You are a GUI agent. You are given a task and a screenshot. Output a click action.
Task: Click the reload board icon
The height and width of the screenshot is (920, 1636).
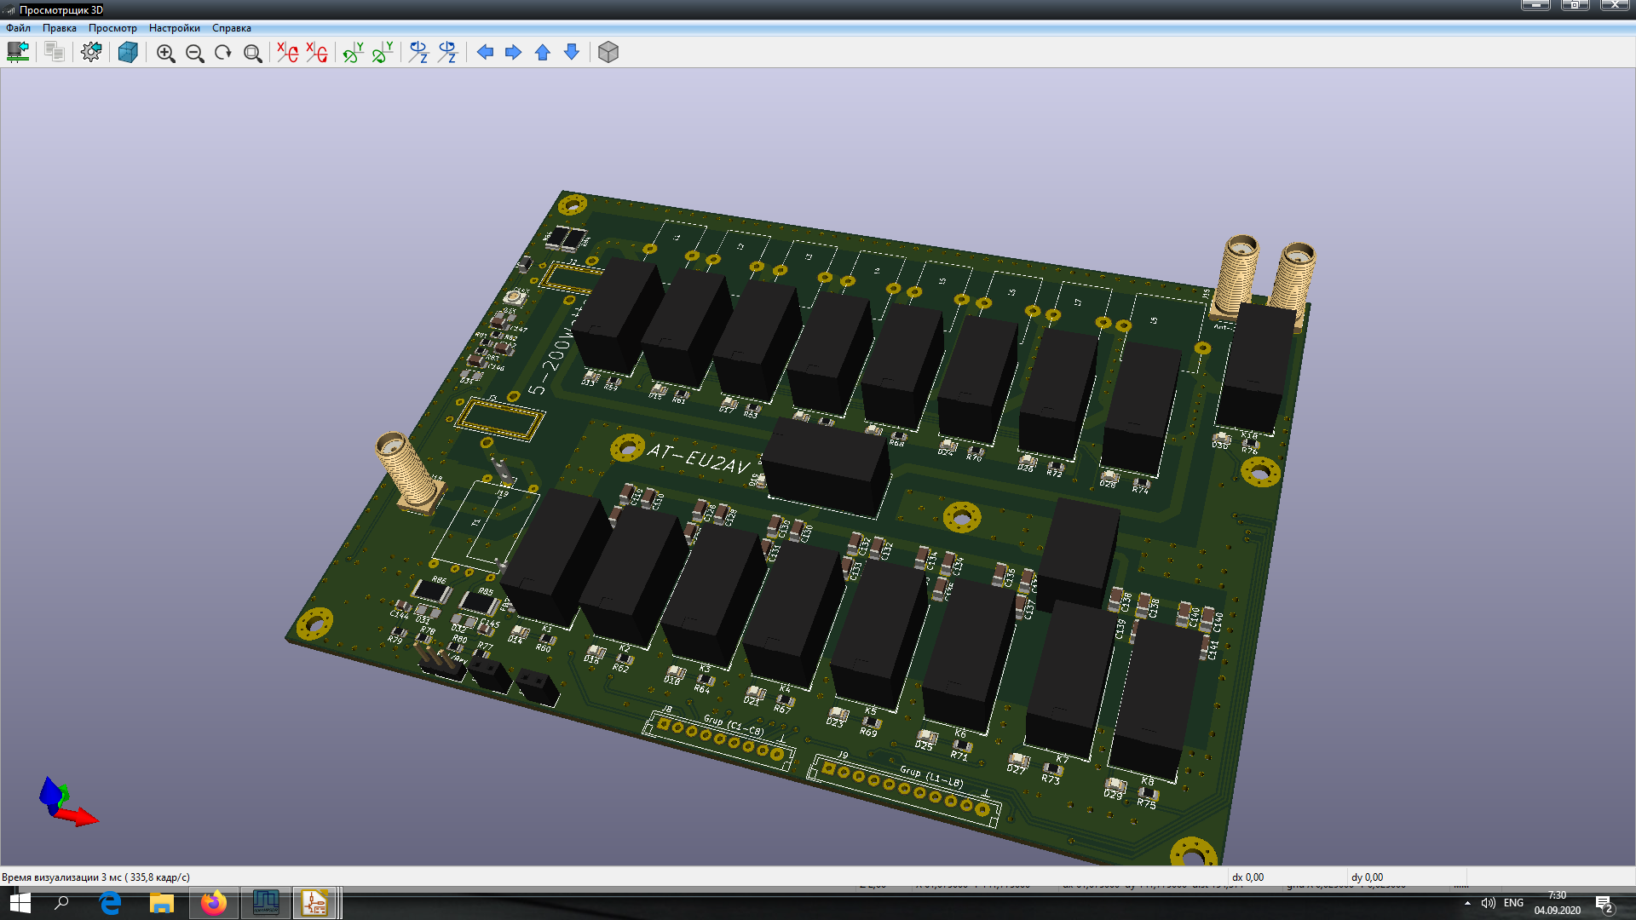pyautogui.click(x=18, y=52)
